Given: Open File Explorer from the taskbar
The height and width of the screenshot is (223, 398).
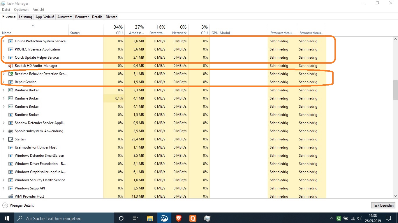Looking at the screenshot, I should point(150,218).
